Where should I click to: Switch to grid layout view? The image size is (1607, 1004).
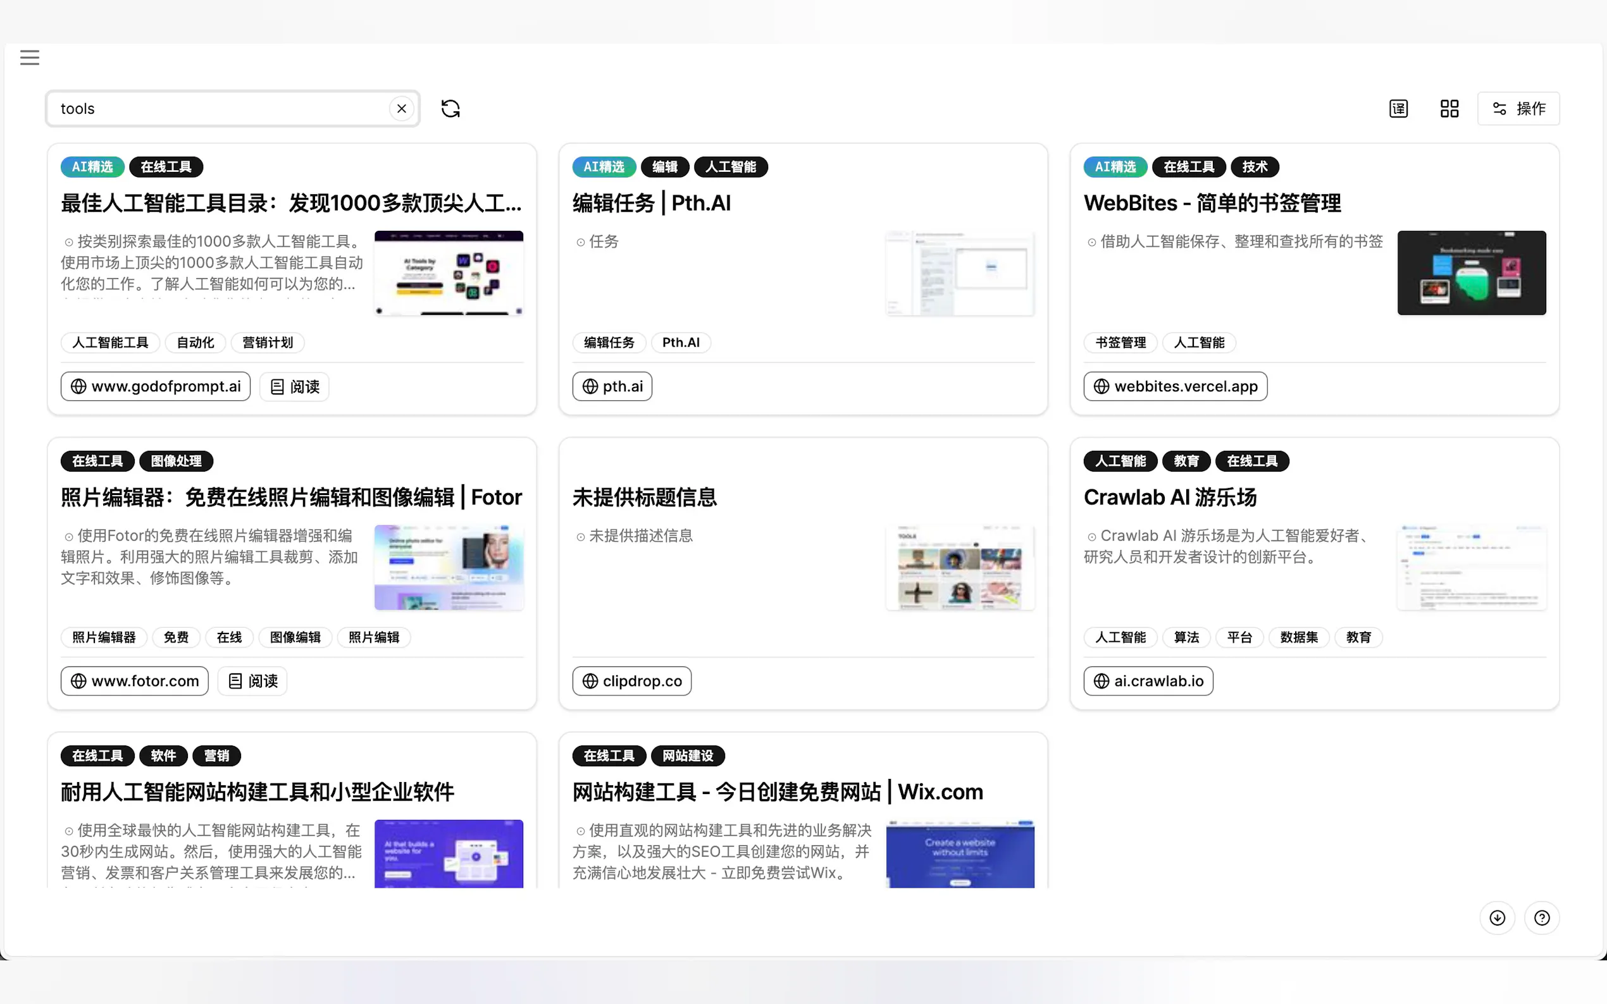(x=1449, y=109)
